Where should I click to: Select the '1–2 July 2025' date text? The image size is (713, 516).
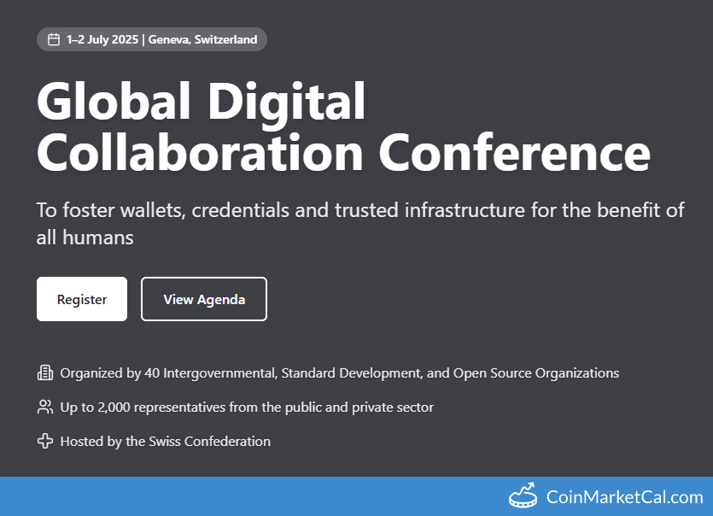[x=103, y=39]
